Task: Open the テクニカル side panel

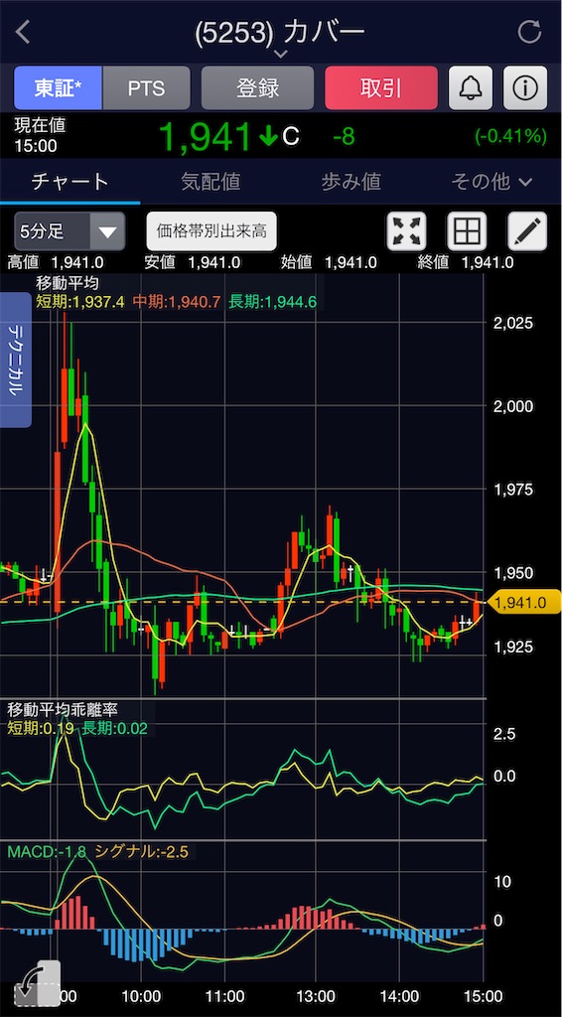Action: 16,360
